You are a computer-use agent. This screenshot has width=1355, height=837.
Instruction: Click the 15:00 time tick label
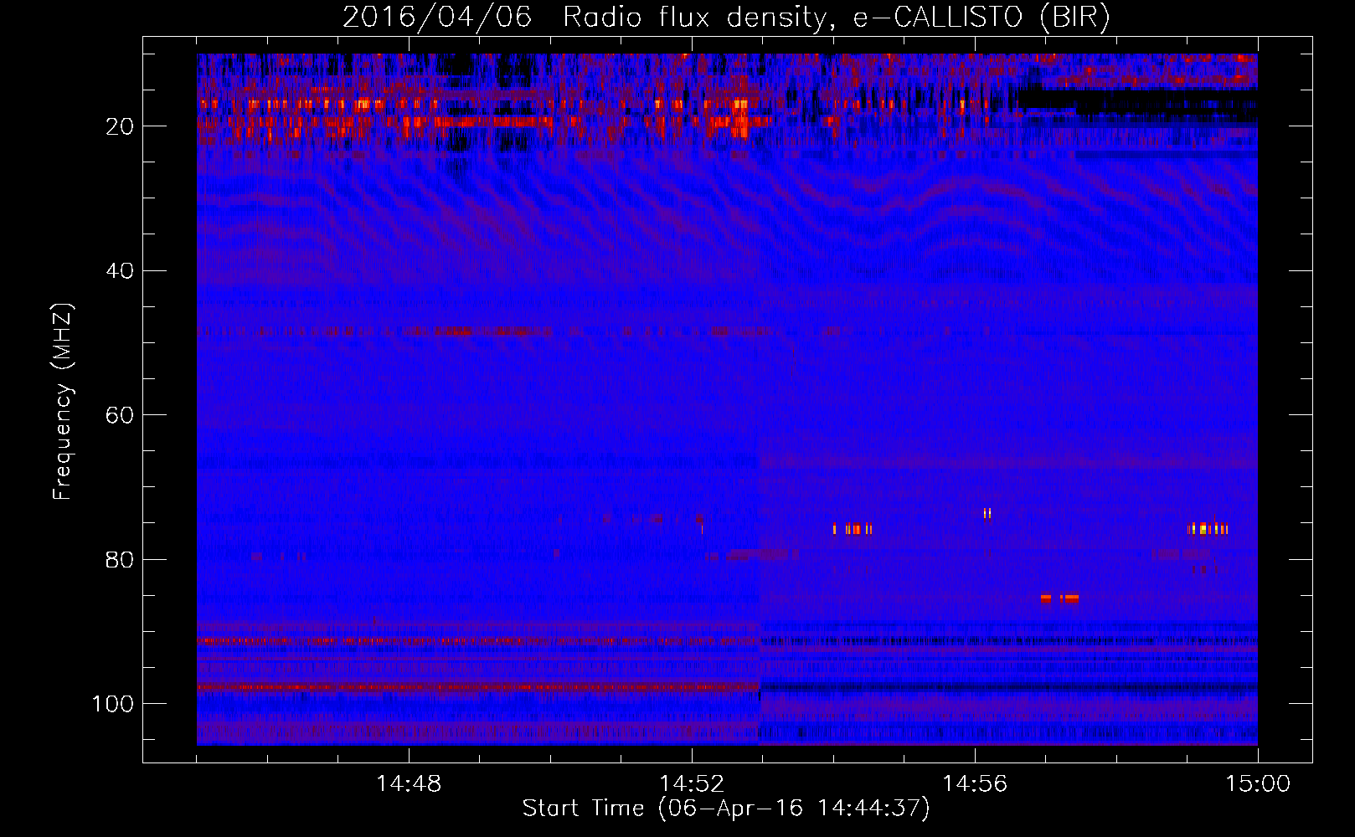[x=1258, y=784]
